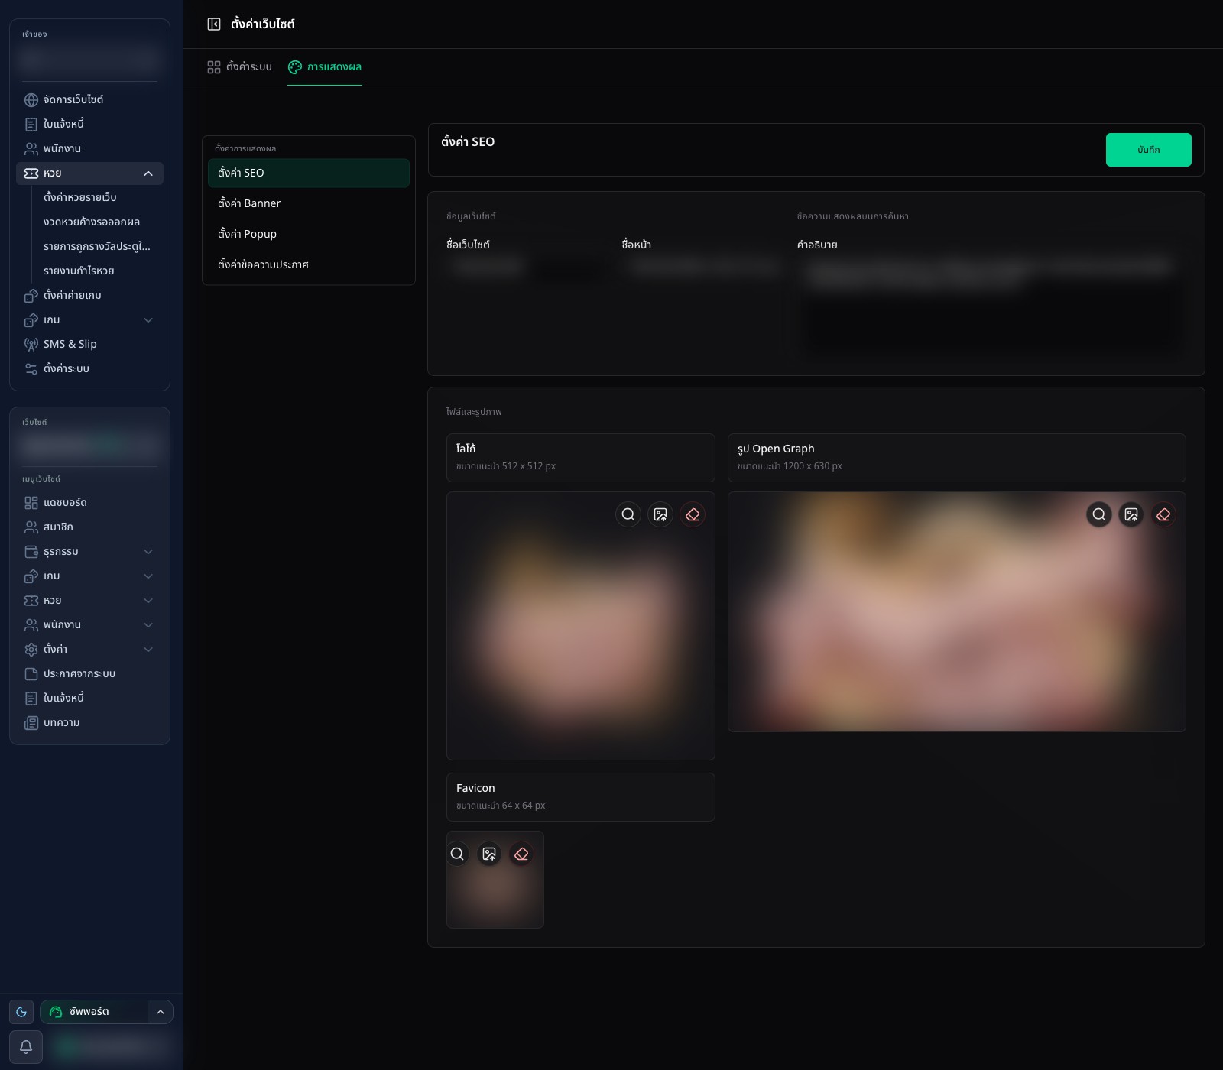Open the notification bell icon
The width and height of the screenshot is (1223, 1070).
pyautogui.click(x=26, y=1046)
